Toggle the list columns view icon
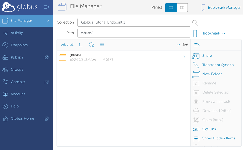This screenshot has height=150, width=243. 102,45
